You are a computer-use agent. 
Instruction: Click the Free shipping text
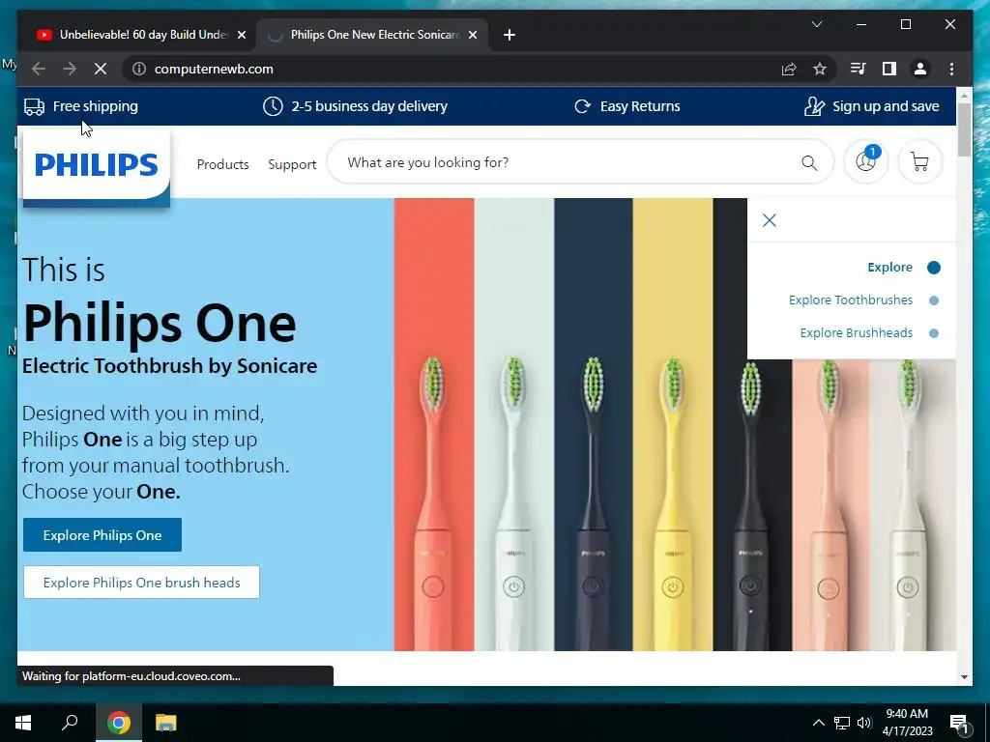[x=96, y=106]
